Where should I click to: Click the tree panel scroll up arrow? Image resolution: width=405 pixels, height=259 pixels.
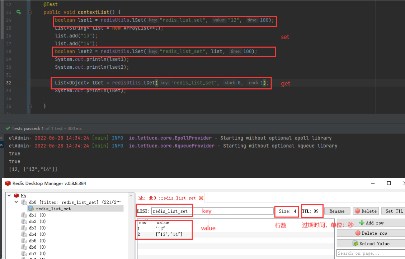(131, 196)
